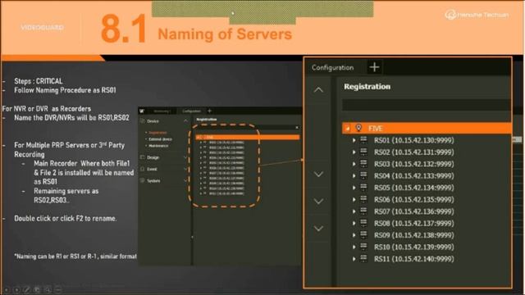Viewport: 525px width, 295px height.
Task: Select Configuration tab in small screenshot
Action: pos(191,111)
